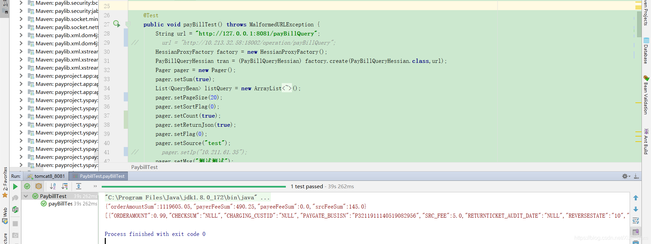The height and width of the screenshot is (244, 651).
Task: Rerun the PaybillTest with green play icon
Action: click(15, 187)
